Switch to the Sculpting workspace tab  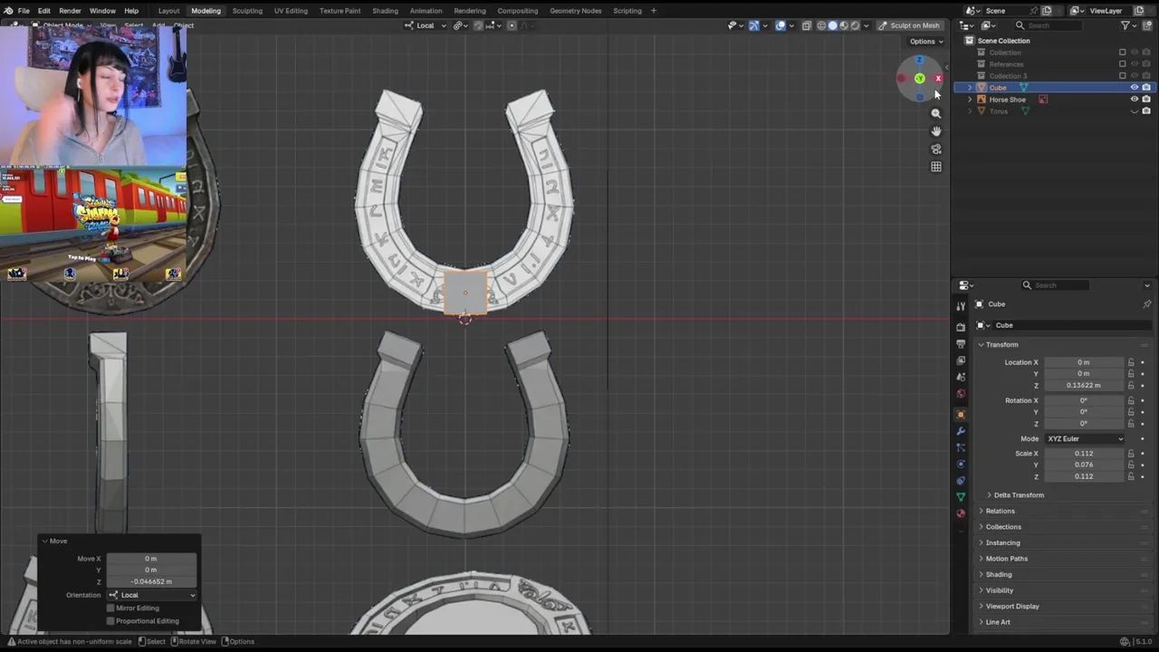[x=247, y=11]
